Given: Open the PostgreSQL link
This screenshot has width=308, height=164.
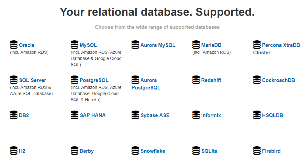Looking at the screenshot, I should click(x=94, y=80).
